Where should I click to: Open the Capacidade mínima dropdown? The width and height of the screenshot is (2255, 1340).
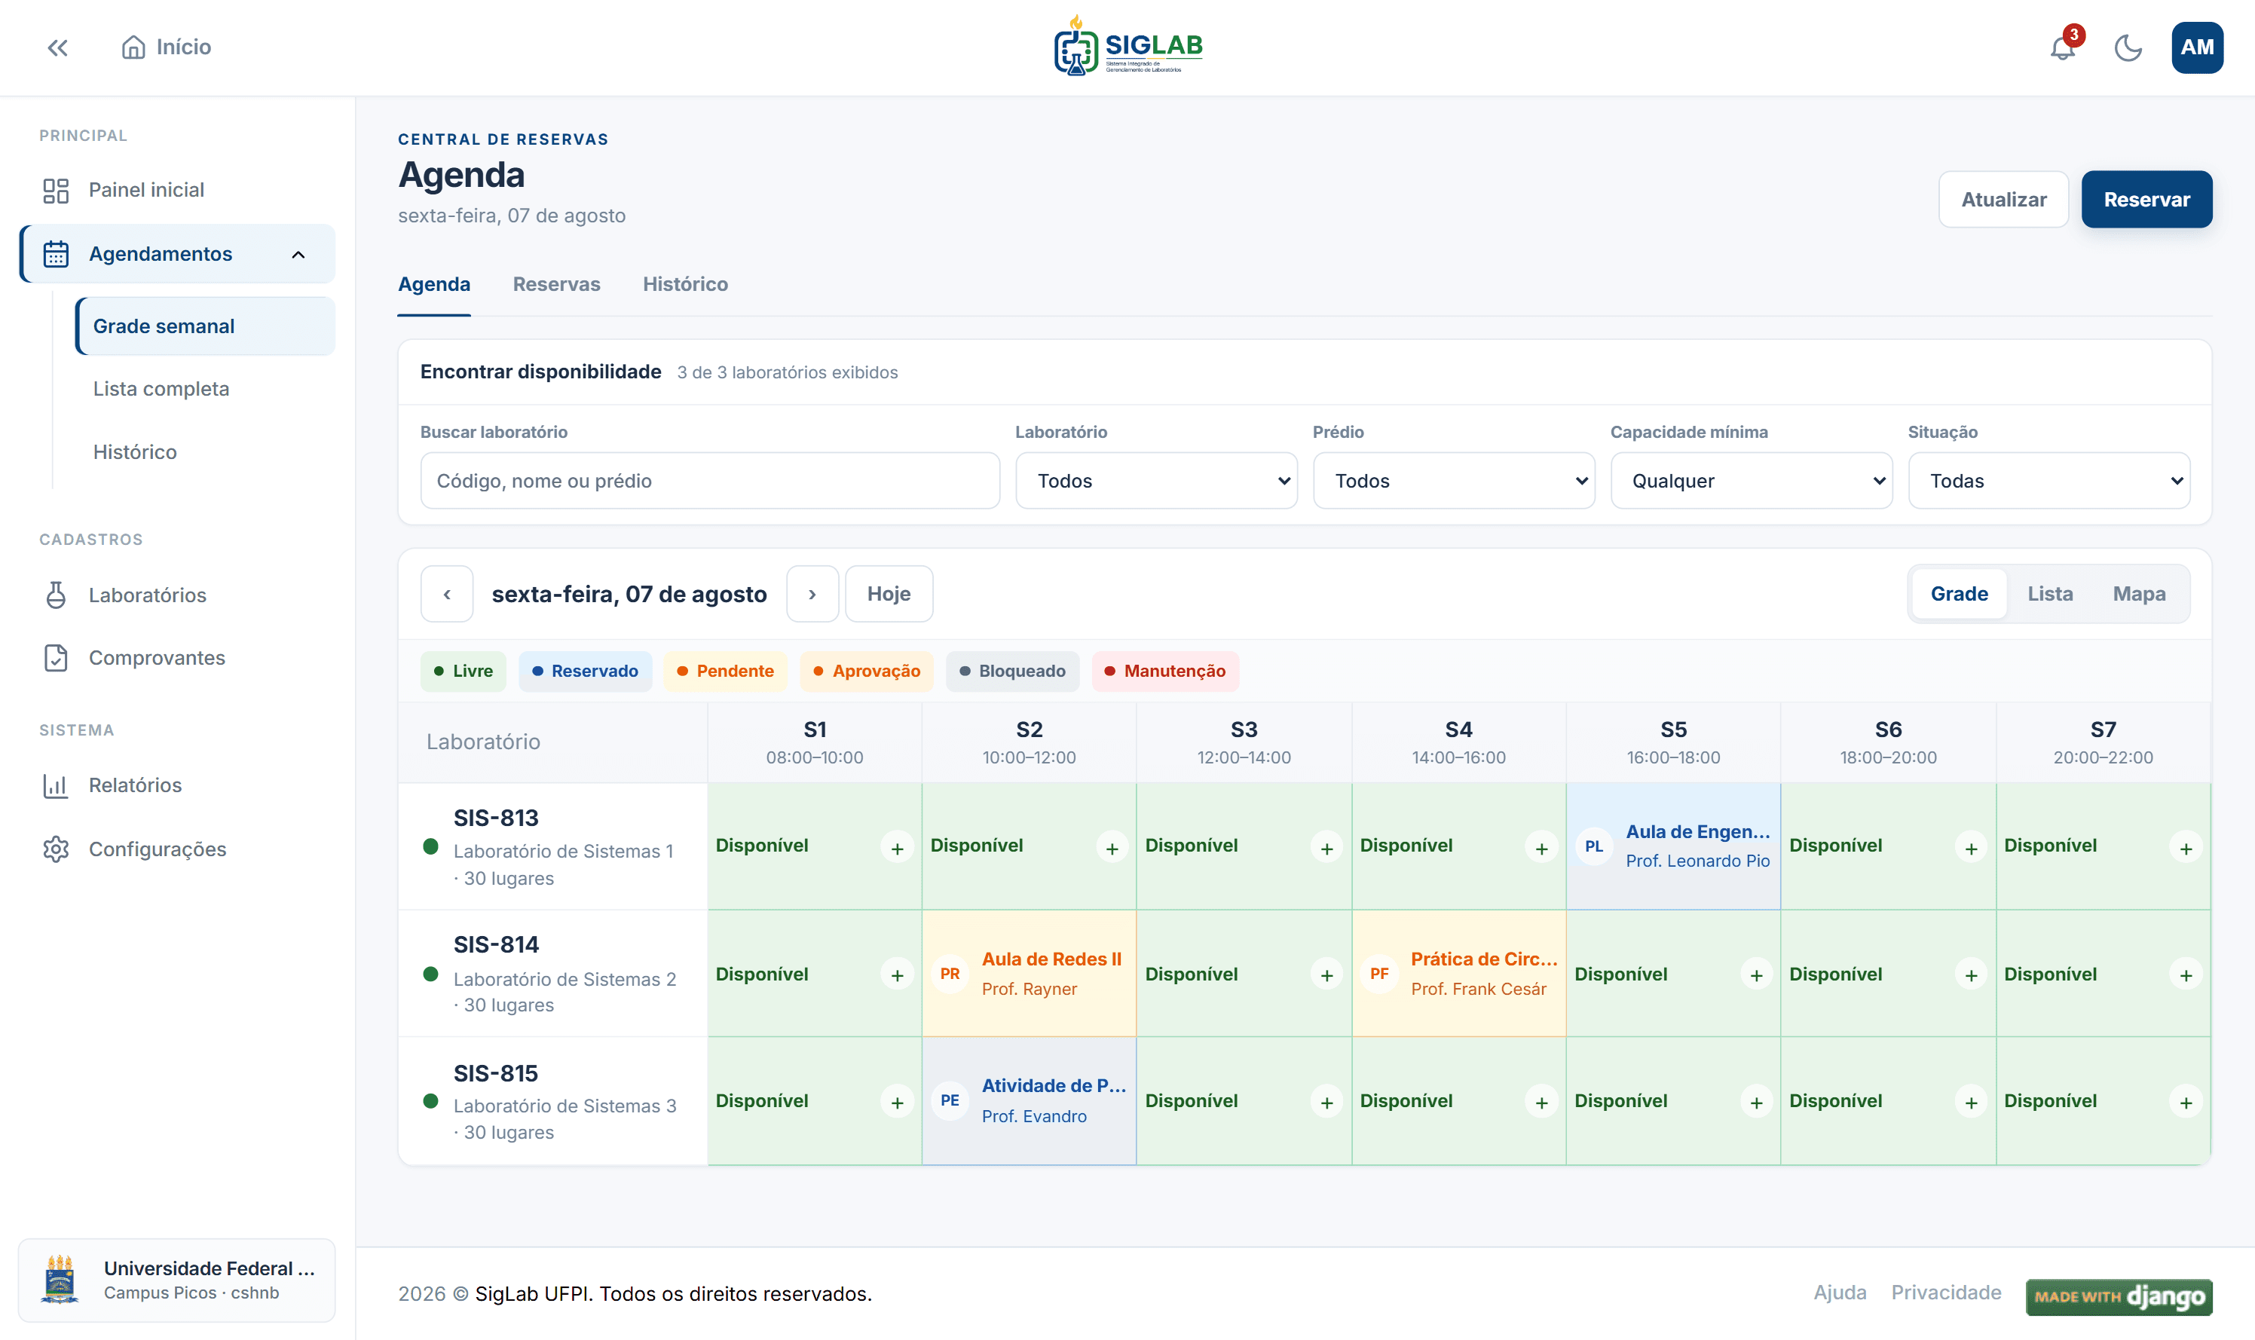(x=1752, y=480)
